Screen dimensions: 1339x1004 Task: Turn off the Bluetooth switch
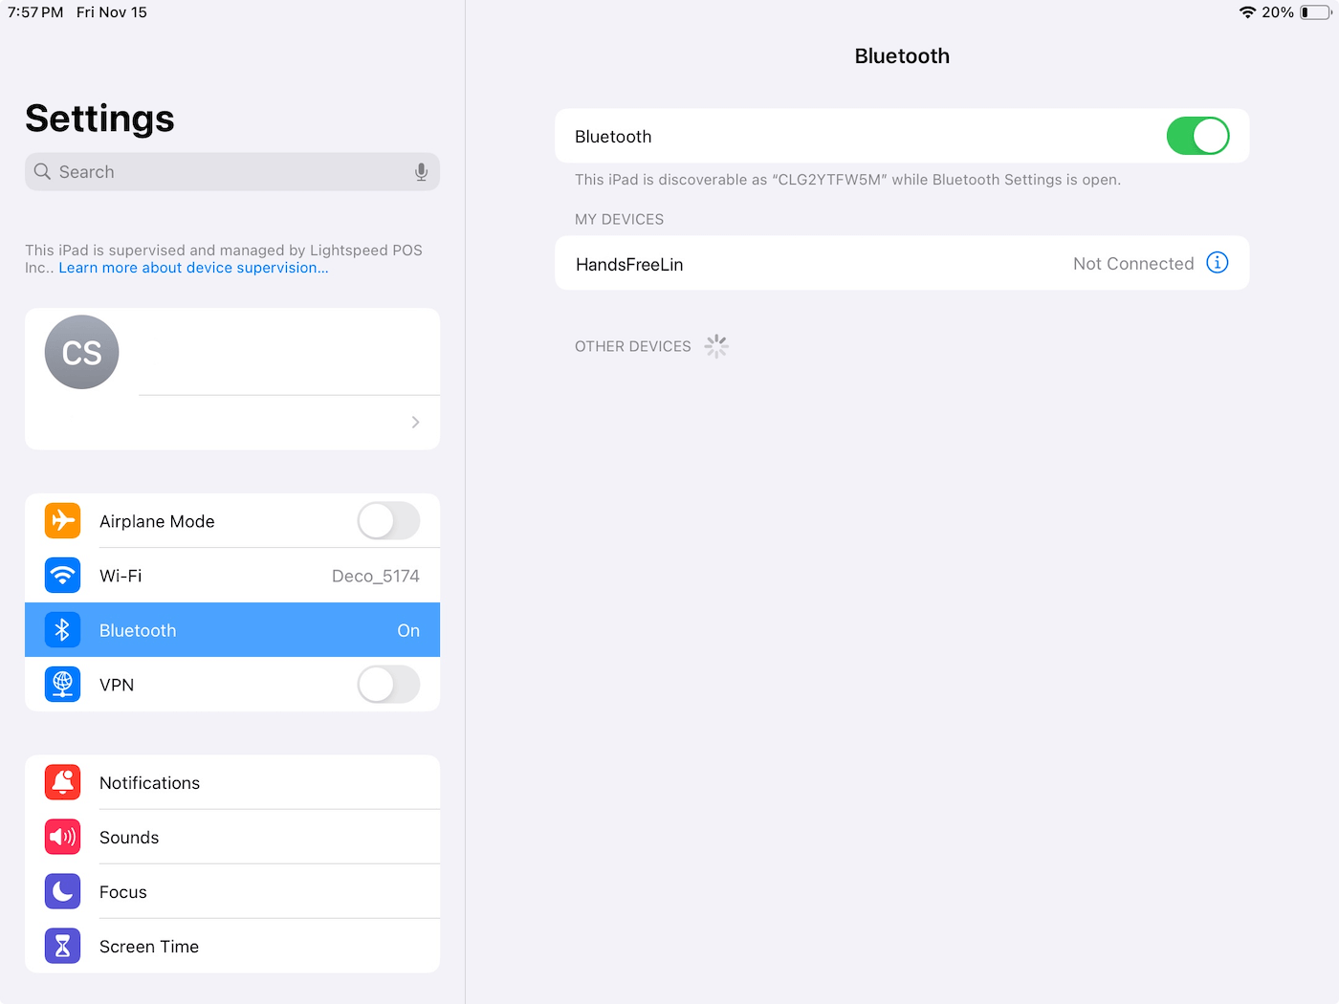click(1196, 136)
